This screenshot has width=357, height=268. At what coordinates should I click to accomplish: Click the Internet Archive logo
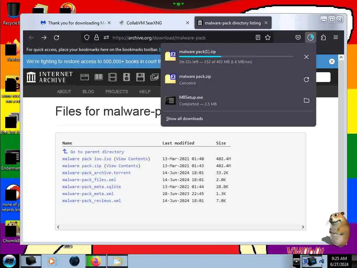[x=50, y=77]
